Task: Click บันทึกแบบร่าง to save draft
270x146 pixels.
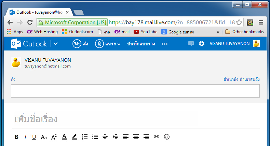Action: click(x=141, y=44)
